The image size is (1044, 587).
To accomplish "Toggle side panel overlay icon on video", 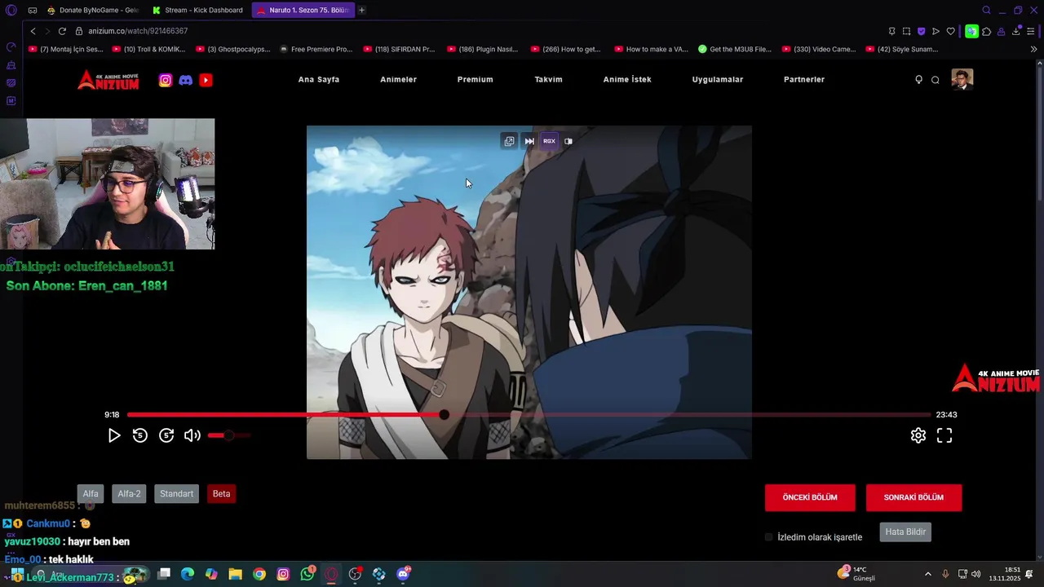I will 568,141.
